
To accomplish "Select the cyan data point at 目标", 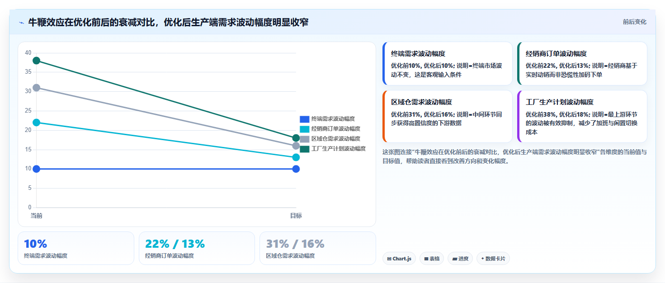I will 296,157.
